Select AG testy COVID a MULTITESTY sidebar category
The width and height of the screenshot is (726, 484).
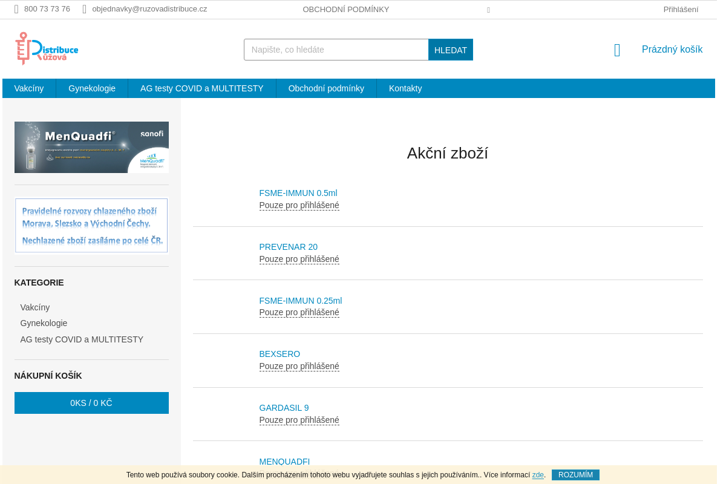[x=82, y=339]
